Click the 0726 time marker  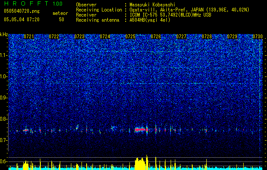[156, 37]
